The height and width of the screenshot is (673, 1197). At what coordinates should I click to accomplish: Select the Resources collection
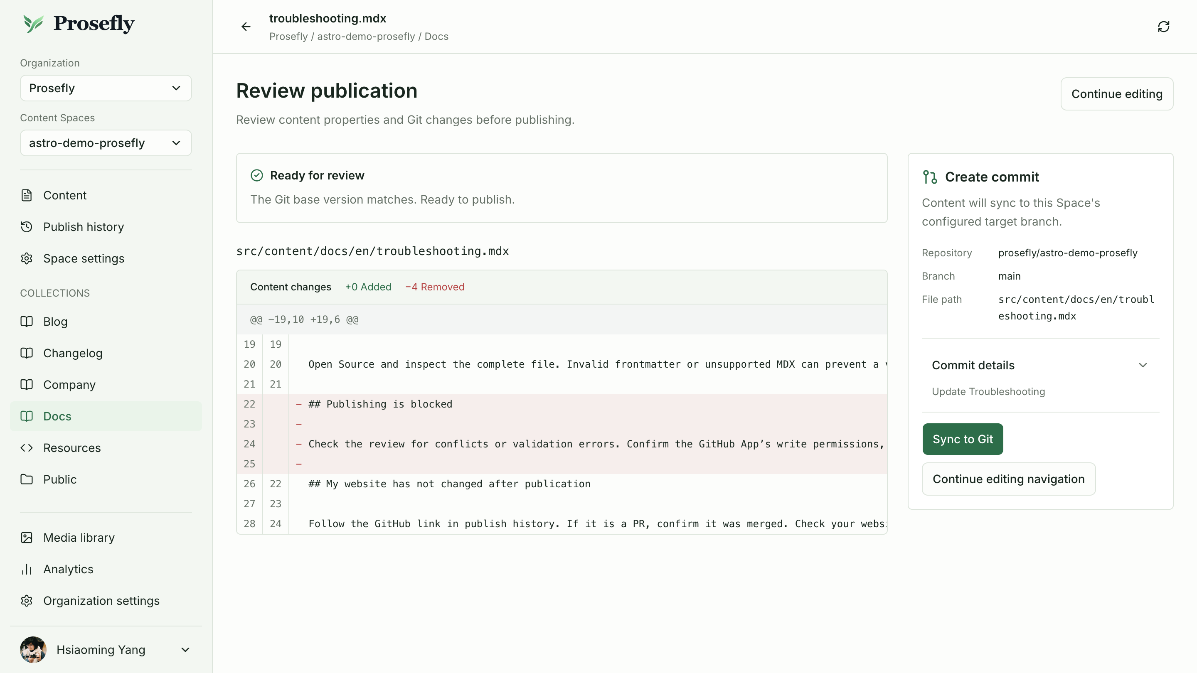pos(106,448)
